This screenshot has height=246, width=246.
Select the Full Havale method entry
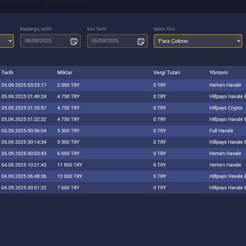(221, 131)
